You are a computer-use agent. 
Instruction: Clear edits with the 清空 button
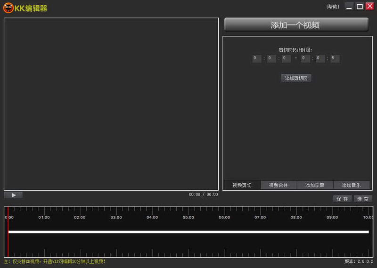point(363,199)
